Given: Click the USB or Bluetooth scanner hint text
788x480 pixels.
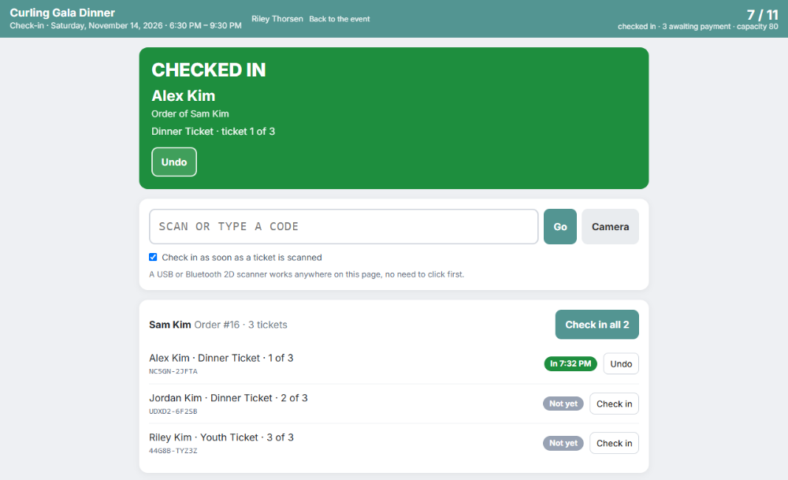Looking at the screenshot, I should [307, 274].
